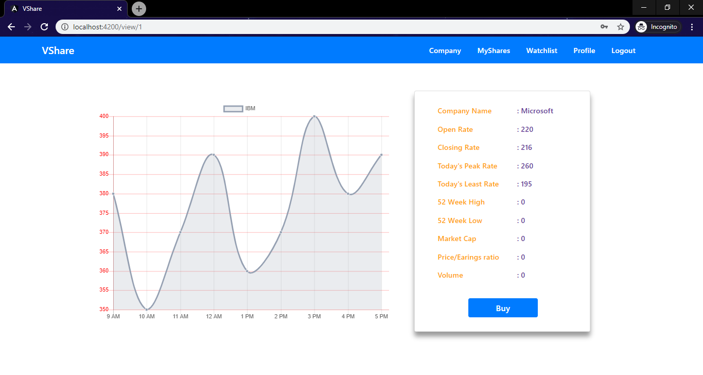Click the chart data point at 11 AM
Image resolution: width=703 pixels, height=375 pixels.
click(x=180, y=232)
